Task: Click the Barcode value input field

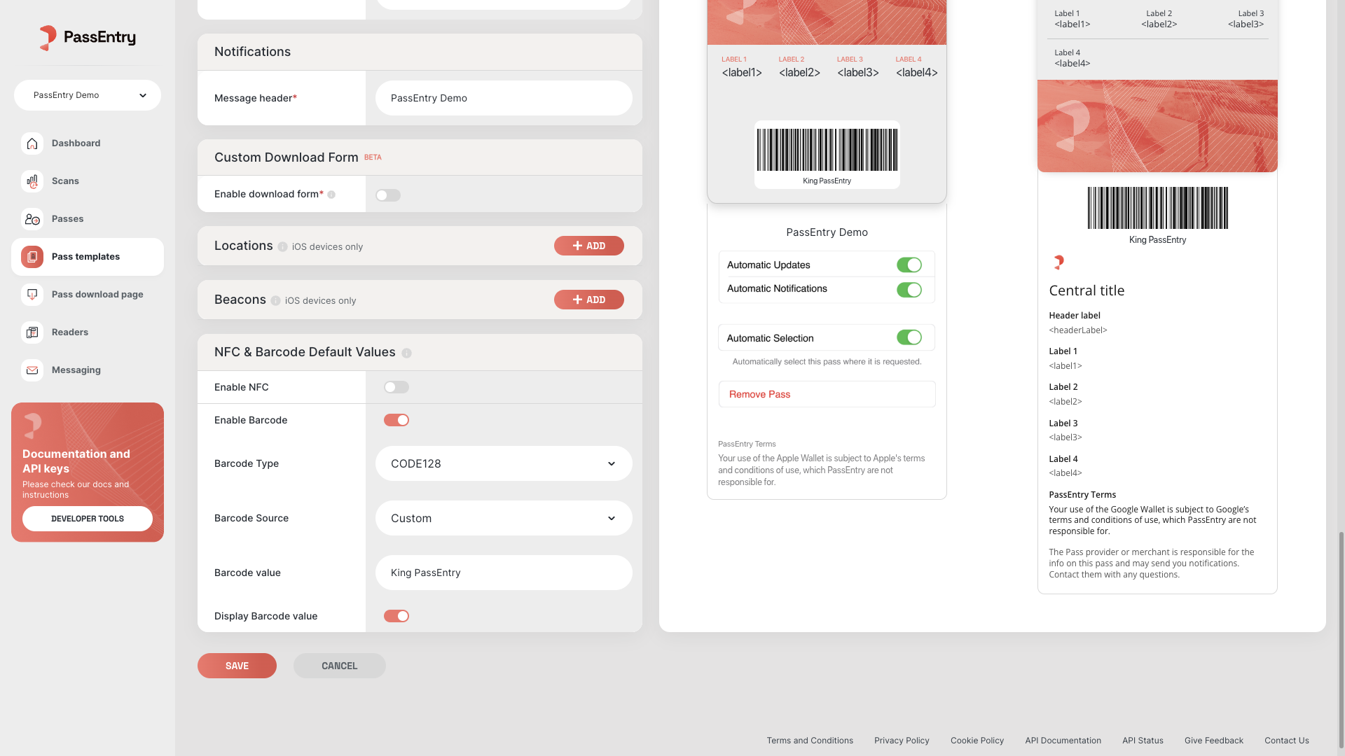Action: coord(504,573)
